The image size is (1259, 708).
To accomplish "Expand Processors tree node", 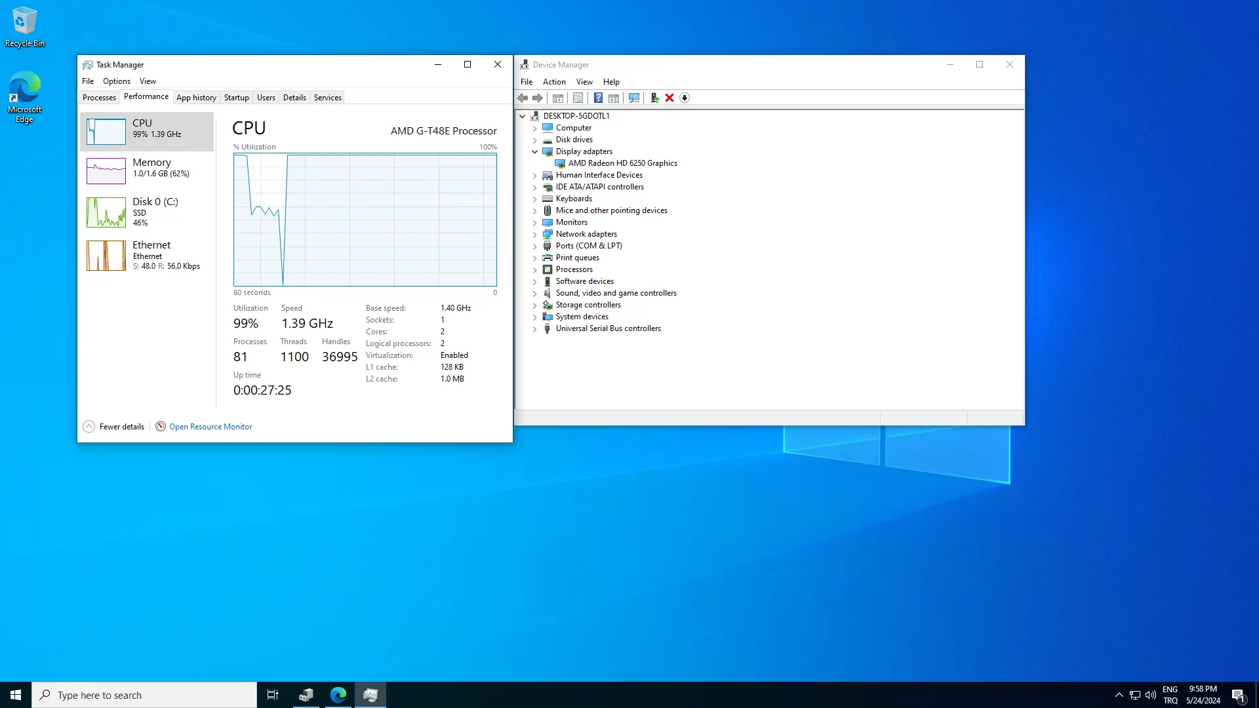I will tap(534, 269).
